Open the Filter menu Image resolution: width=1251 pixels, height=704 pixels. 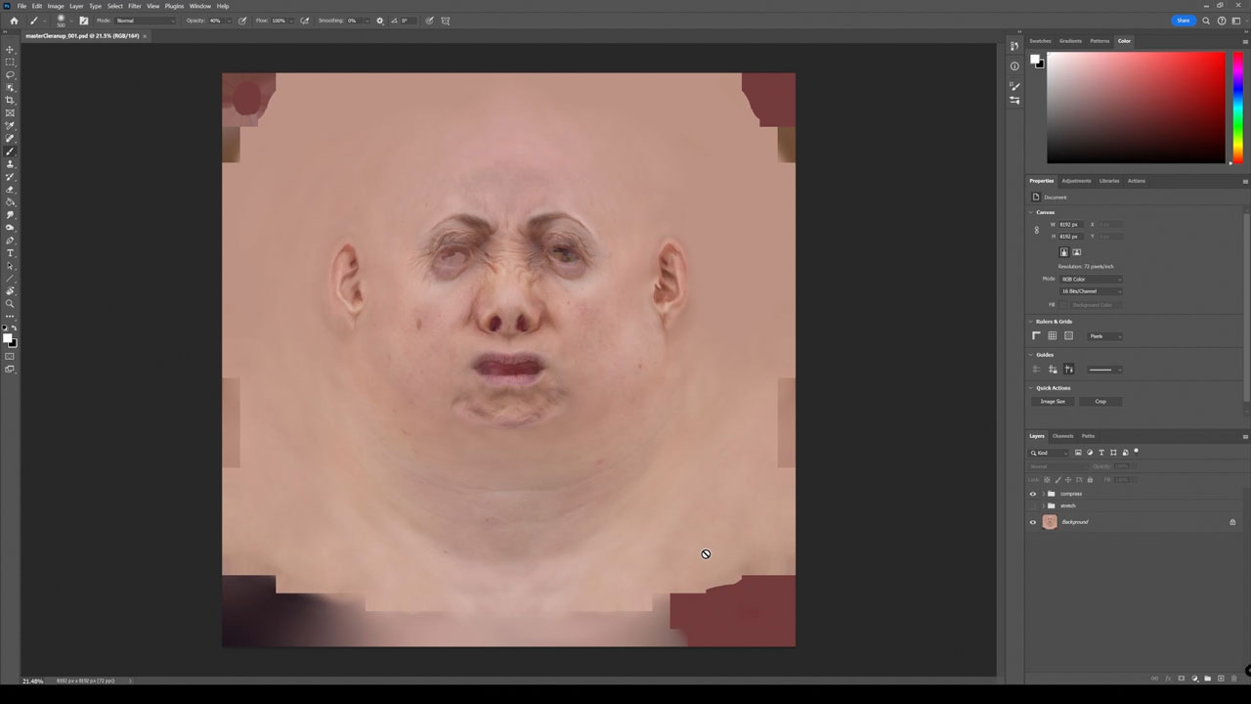pyautogui.click(x=135, y=6)
